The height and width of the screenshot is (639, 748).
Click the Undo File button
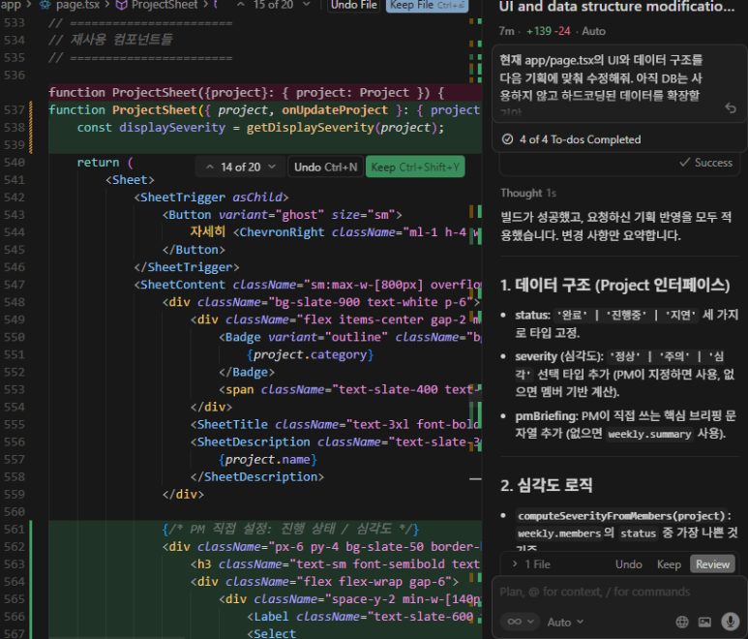[x=353, y=5]
